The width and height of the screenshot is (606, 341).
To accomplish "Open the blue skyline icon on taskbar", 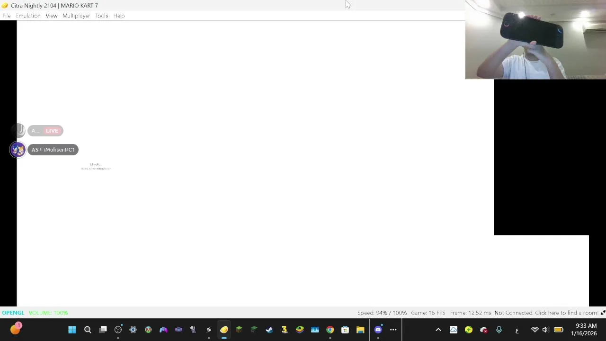I will click(315, 330).
